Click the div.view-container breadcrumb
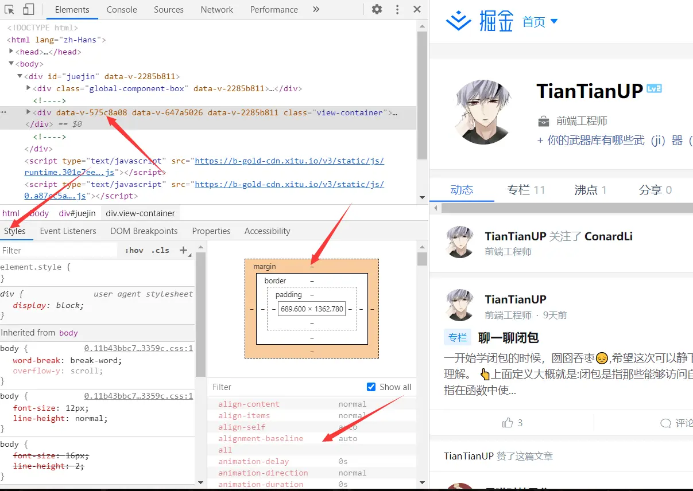Viewport: 693px width, 491px height. click(x=141, y=213)
